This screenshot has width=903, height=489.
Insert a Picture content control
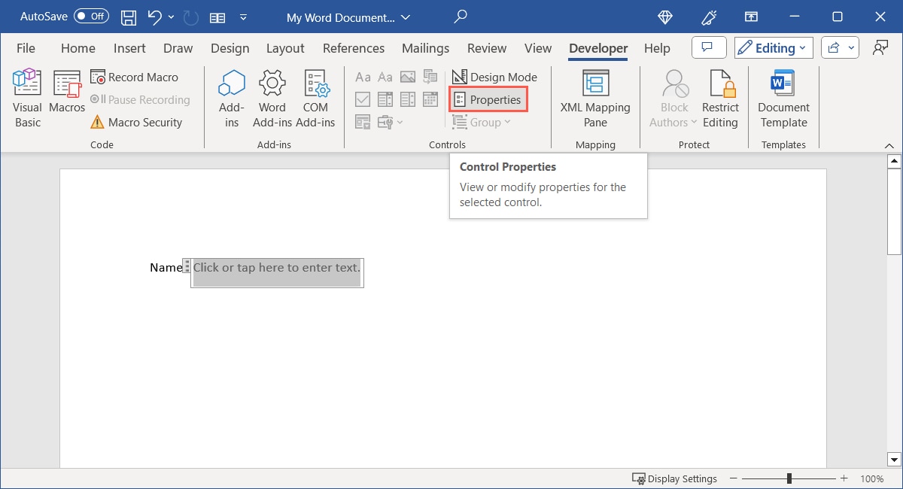[x=408, y=77]
